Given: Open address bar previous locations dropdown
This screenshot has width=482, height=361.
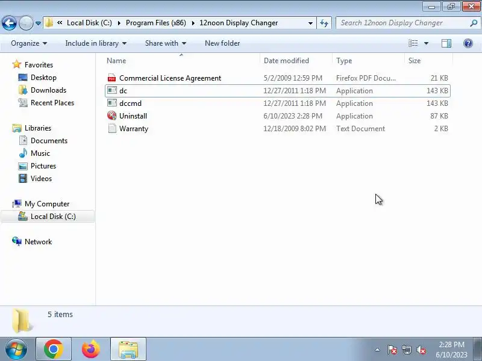Looking at the screenshot, I should (x=310, y=23).
